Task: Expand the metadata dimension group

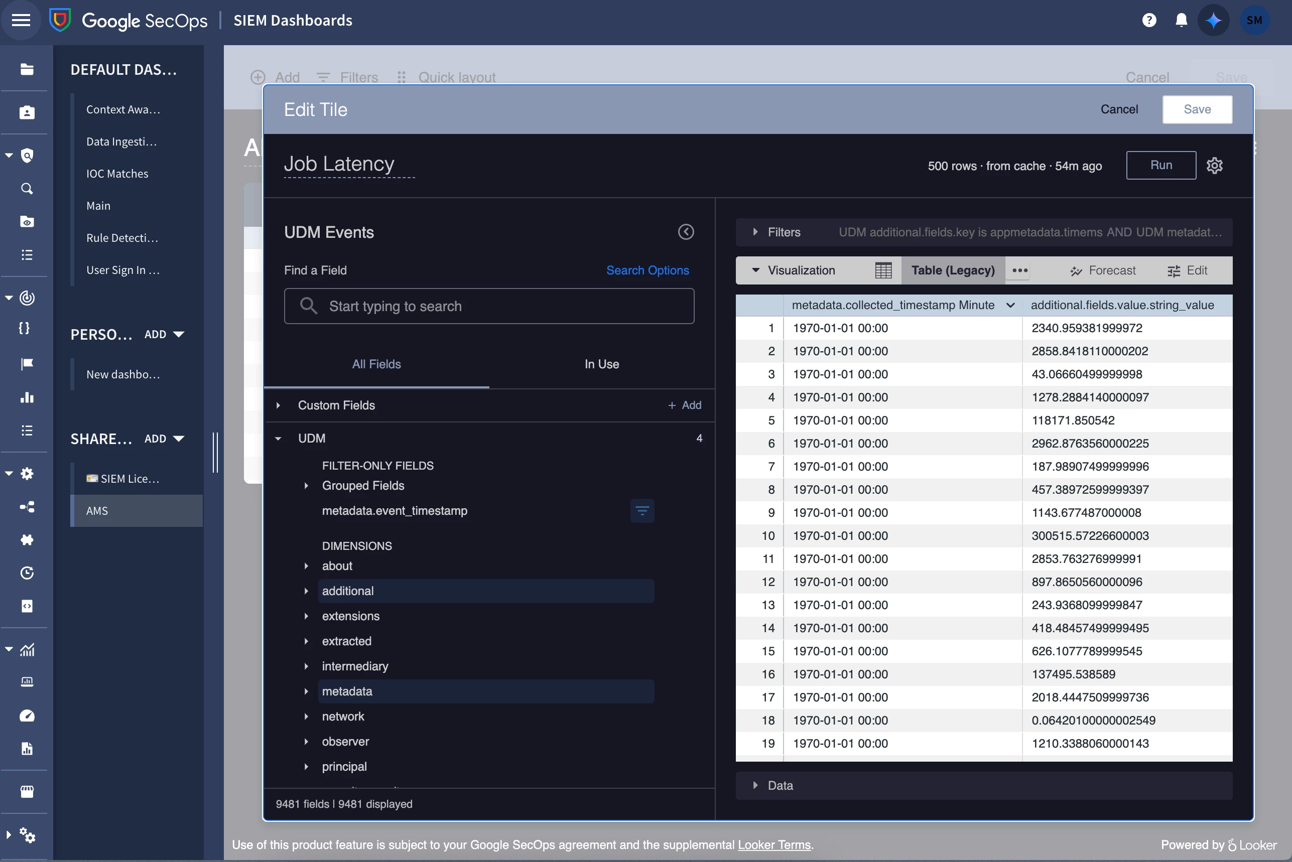Action: tap(306, 691)
